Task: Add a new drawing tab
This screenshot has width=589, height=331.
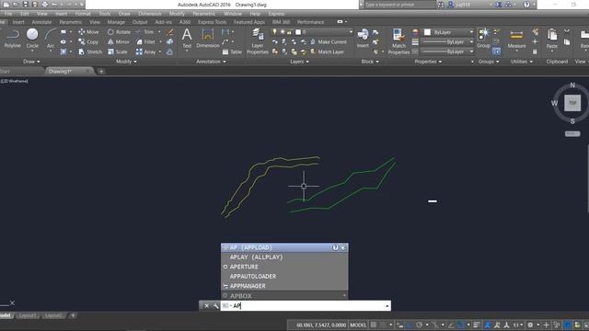Action: [101, 72]
